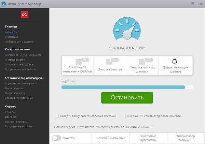Open Диспетчер задач
This screenshot has width=205, height=144.
pyautogui.click(x=15, y=93)
